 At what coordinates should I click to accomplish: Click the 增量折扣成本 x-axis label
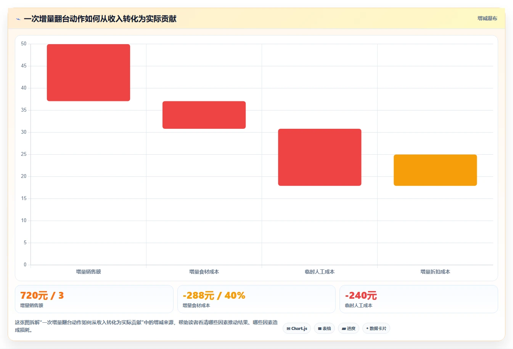(435, 272)
